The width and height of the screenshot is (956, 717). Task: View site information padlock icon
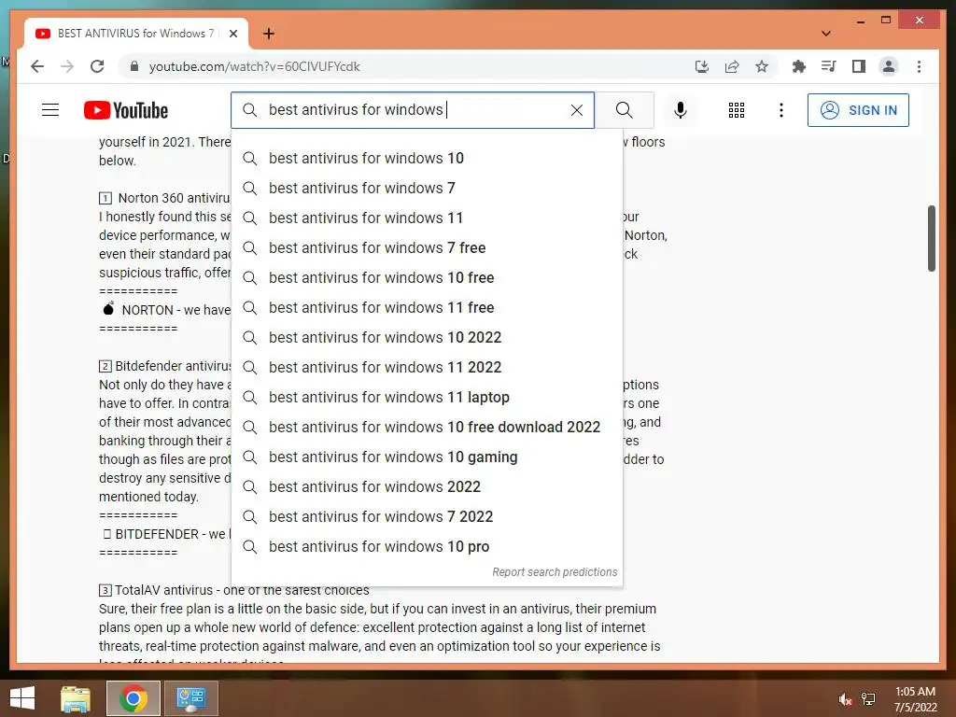click(x=134, y=66)
